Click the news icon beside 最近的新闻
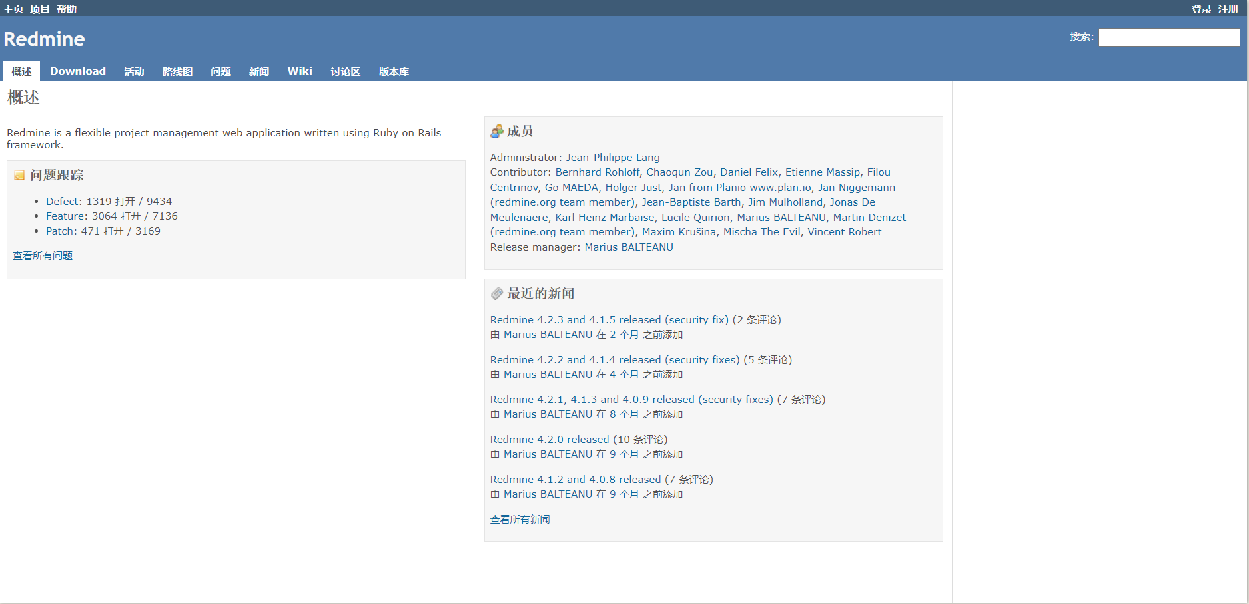The width and height of the screenshot is (1249, 604). [496, 294]
